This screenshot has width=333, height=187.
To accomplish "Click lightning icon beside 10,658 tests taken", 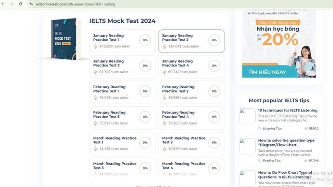I will tap(165, 149).
